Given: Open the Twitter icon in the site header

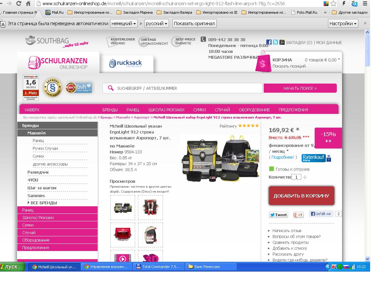Looking at the screenshot, I should (x=275, y=42).
